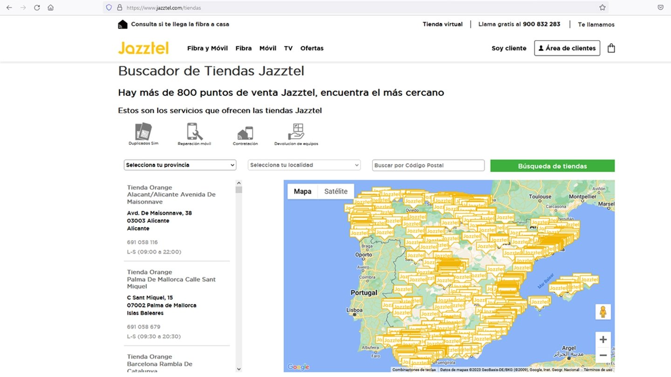Click the address 'C Sant Miquel, 15'
This screenshot has width=671, height=377.
tap(150, 297)
